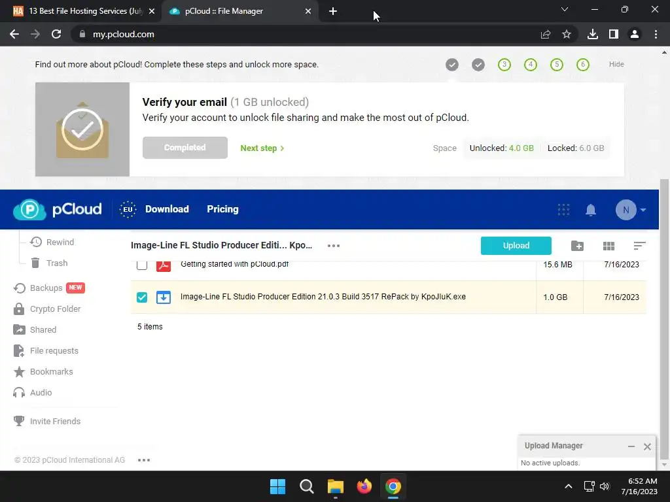This screenshot has height=502, width=670.
Task: Open Windows taskbar search
Action: [306, 486]
